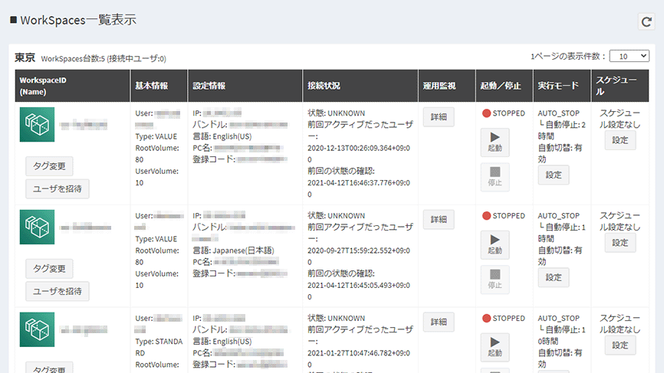Click 言語: Japanese(日本語) in second row
Viewport: 664px width, 373px height.
point(233,250)
